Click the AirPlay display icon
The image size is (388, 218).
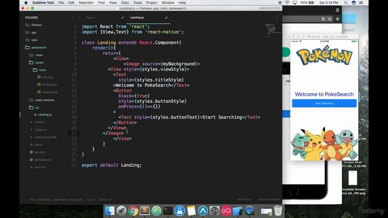[x=295, y=2]
